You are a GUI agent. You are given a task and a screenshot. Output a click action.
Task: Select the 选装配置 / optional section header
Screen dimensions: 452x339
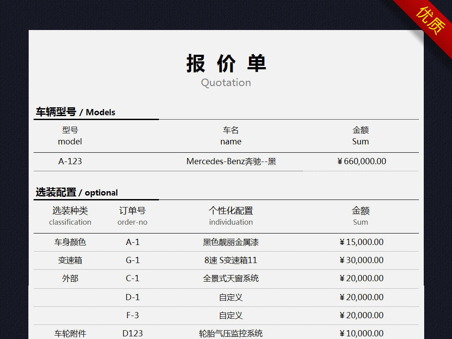[76, 192]
